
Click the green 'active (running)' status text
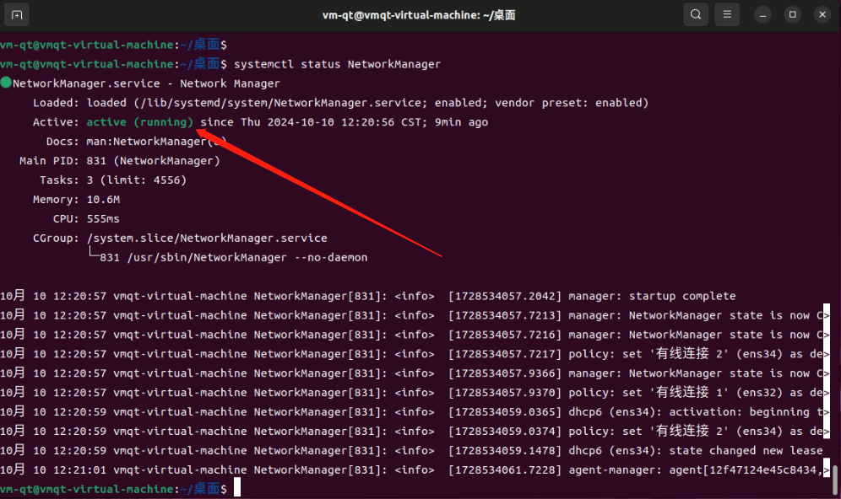tap(140, 122)
